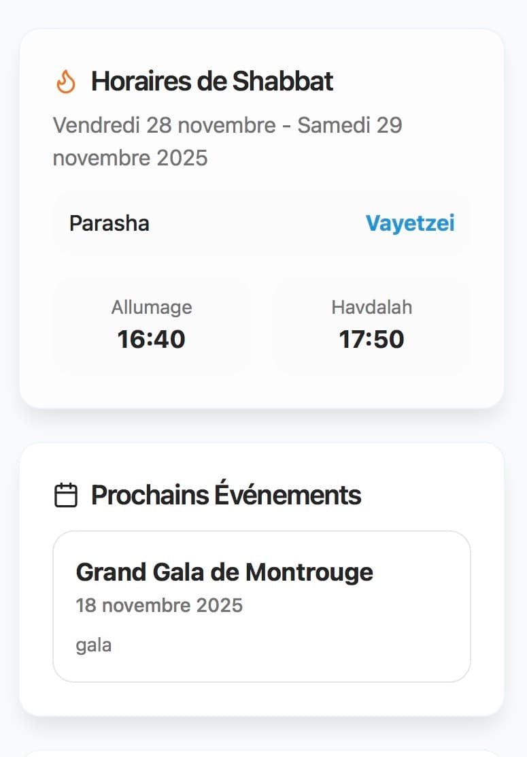Click the Parasha label text
This screenshot has height=757, width=527.
[109, 223]
